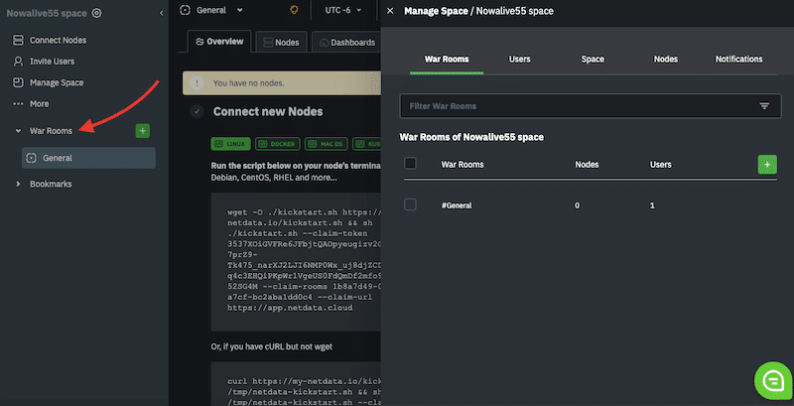The image size is (794, 406).
Task: Click the Nowalive55 space title
Action: pos(47,13)
